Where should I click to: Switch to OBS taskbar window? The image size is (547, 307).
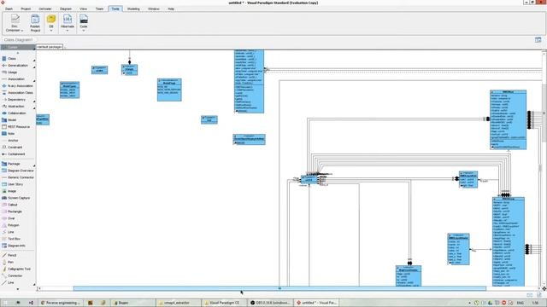point(270,303)
